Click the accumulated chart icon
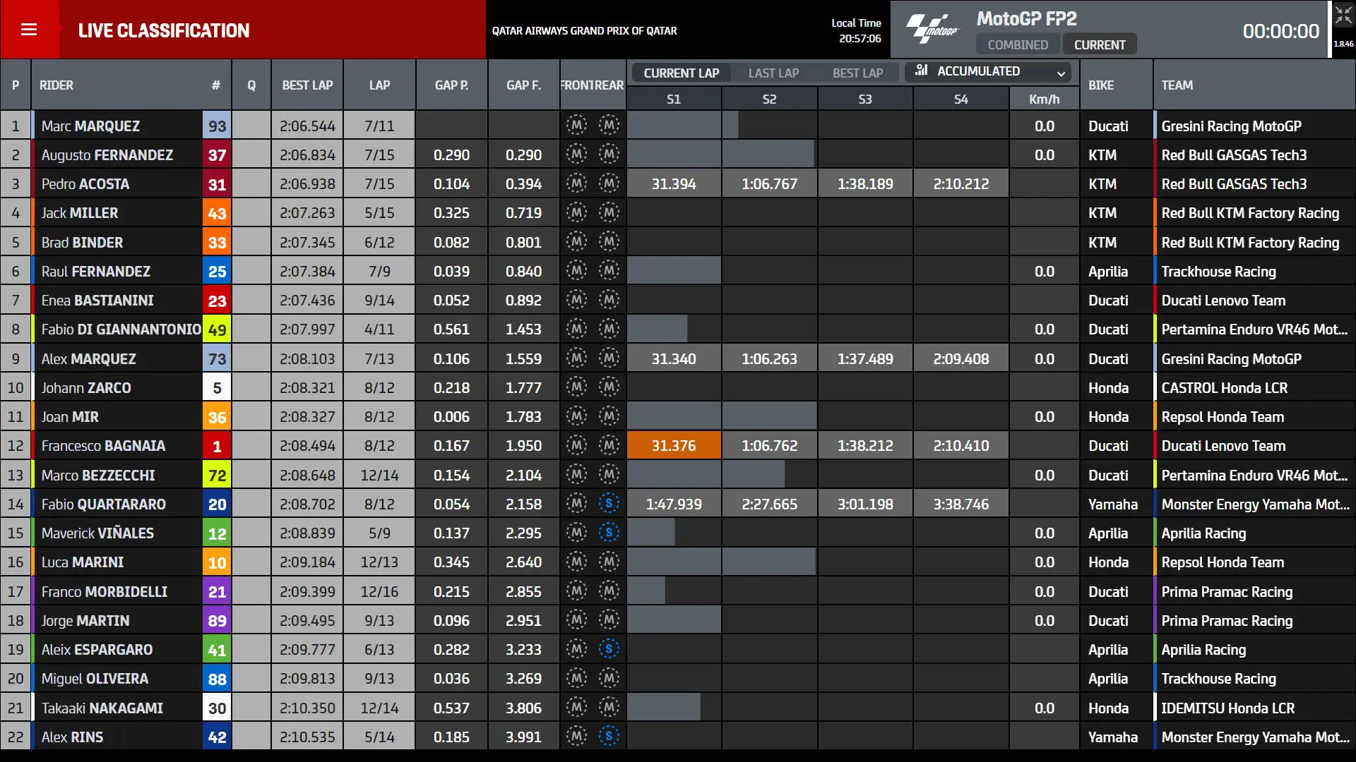The height and width of the screenshot is (762, 1356). tap(921, 71)
